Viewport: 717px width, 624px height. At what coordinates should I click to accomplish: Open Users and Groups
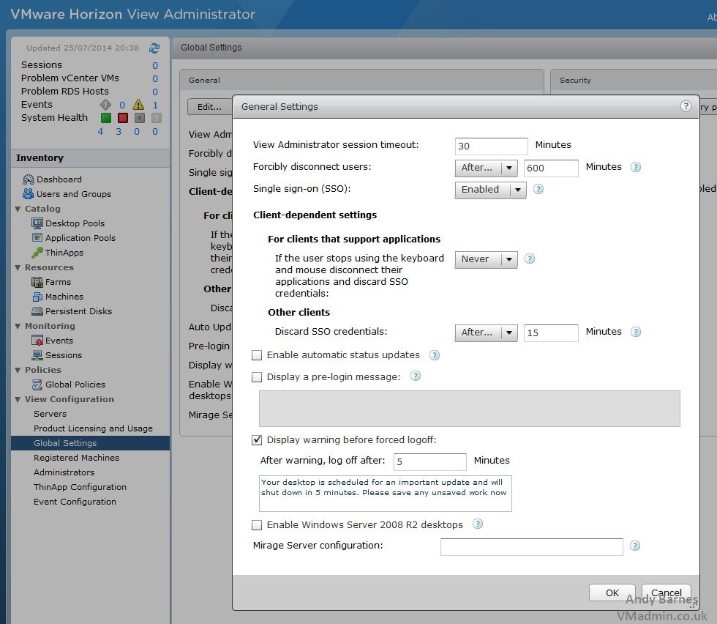(x=74, y=194)
